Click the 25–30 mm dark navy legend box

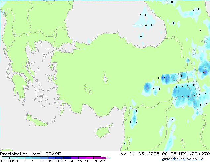(67, 158)
